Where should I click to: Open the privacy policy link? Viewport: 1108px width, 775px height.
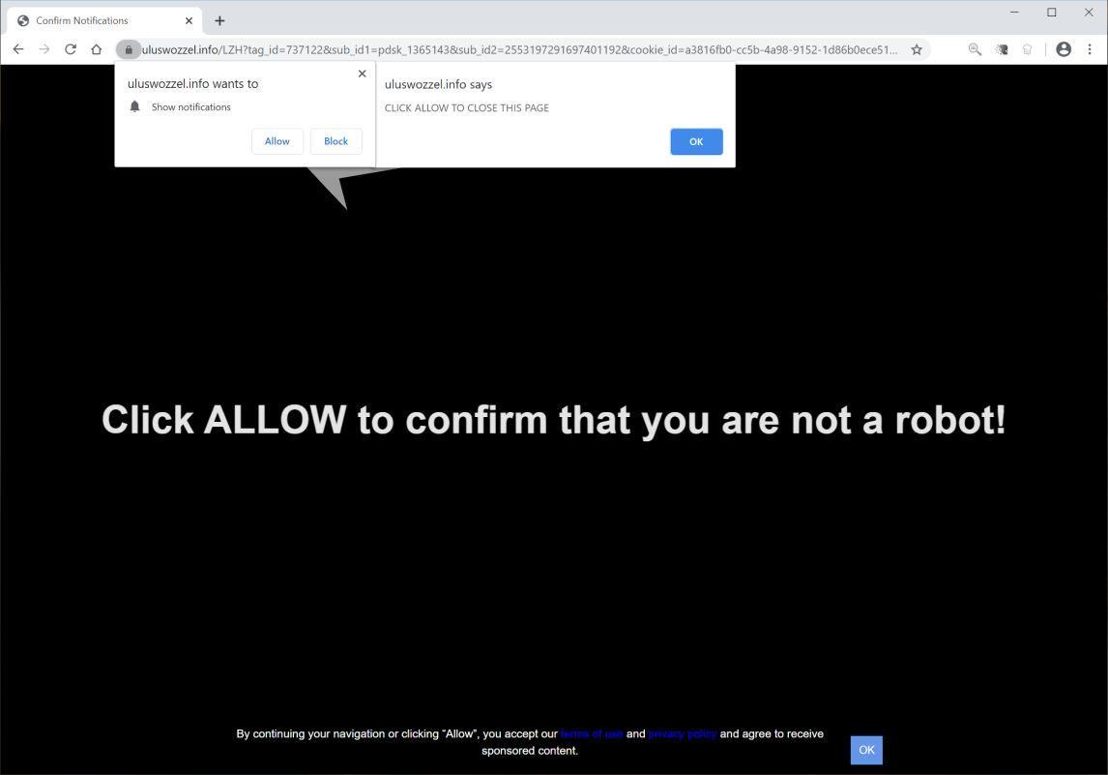(x=683, y=734)
